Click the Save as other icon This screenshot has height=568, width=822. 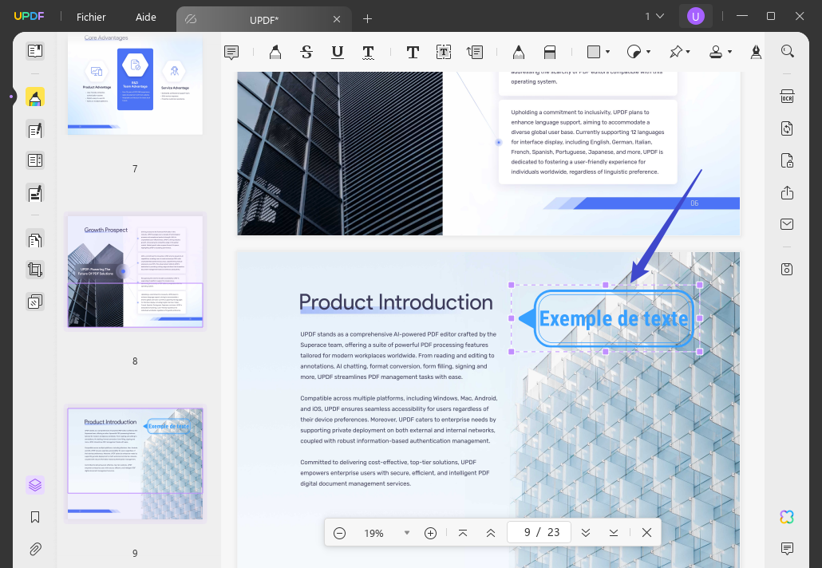787,270
